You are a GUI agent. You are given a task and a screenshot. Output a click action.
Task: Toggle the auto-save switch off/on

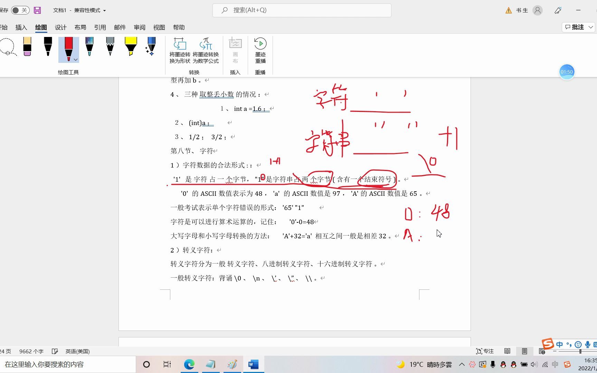(20, 10)
